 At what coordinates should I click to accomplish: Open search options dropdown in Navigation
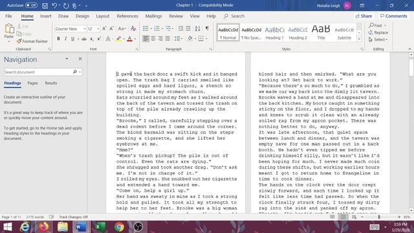(80, 72)
